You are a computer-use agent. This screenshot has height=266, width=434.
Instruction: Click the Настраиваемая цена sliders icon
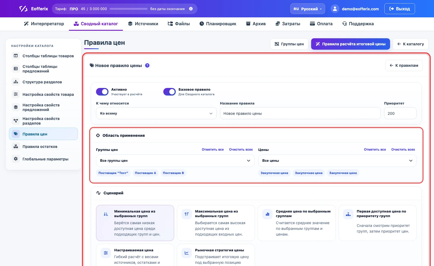[x=106, y=253]
